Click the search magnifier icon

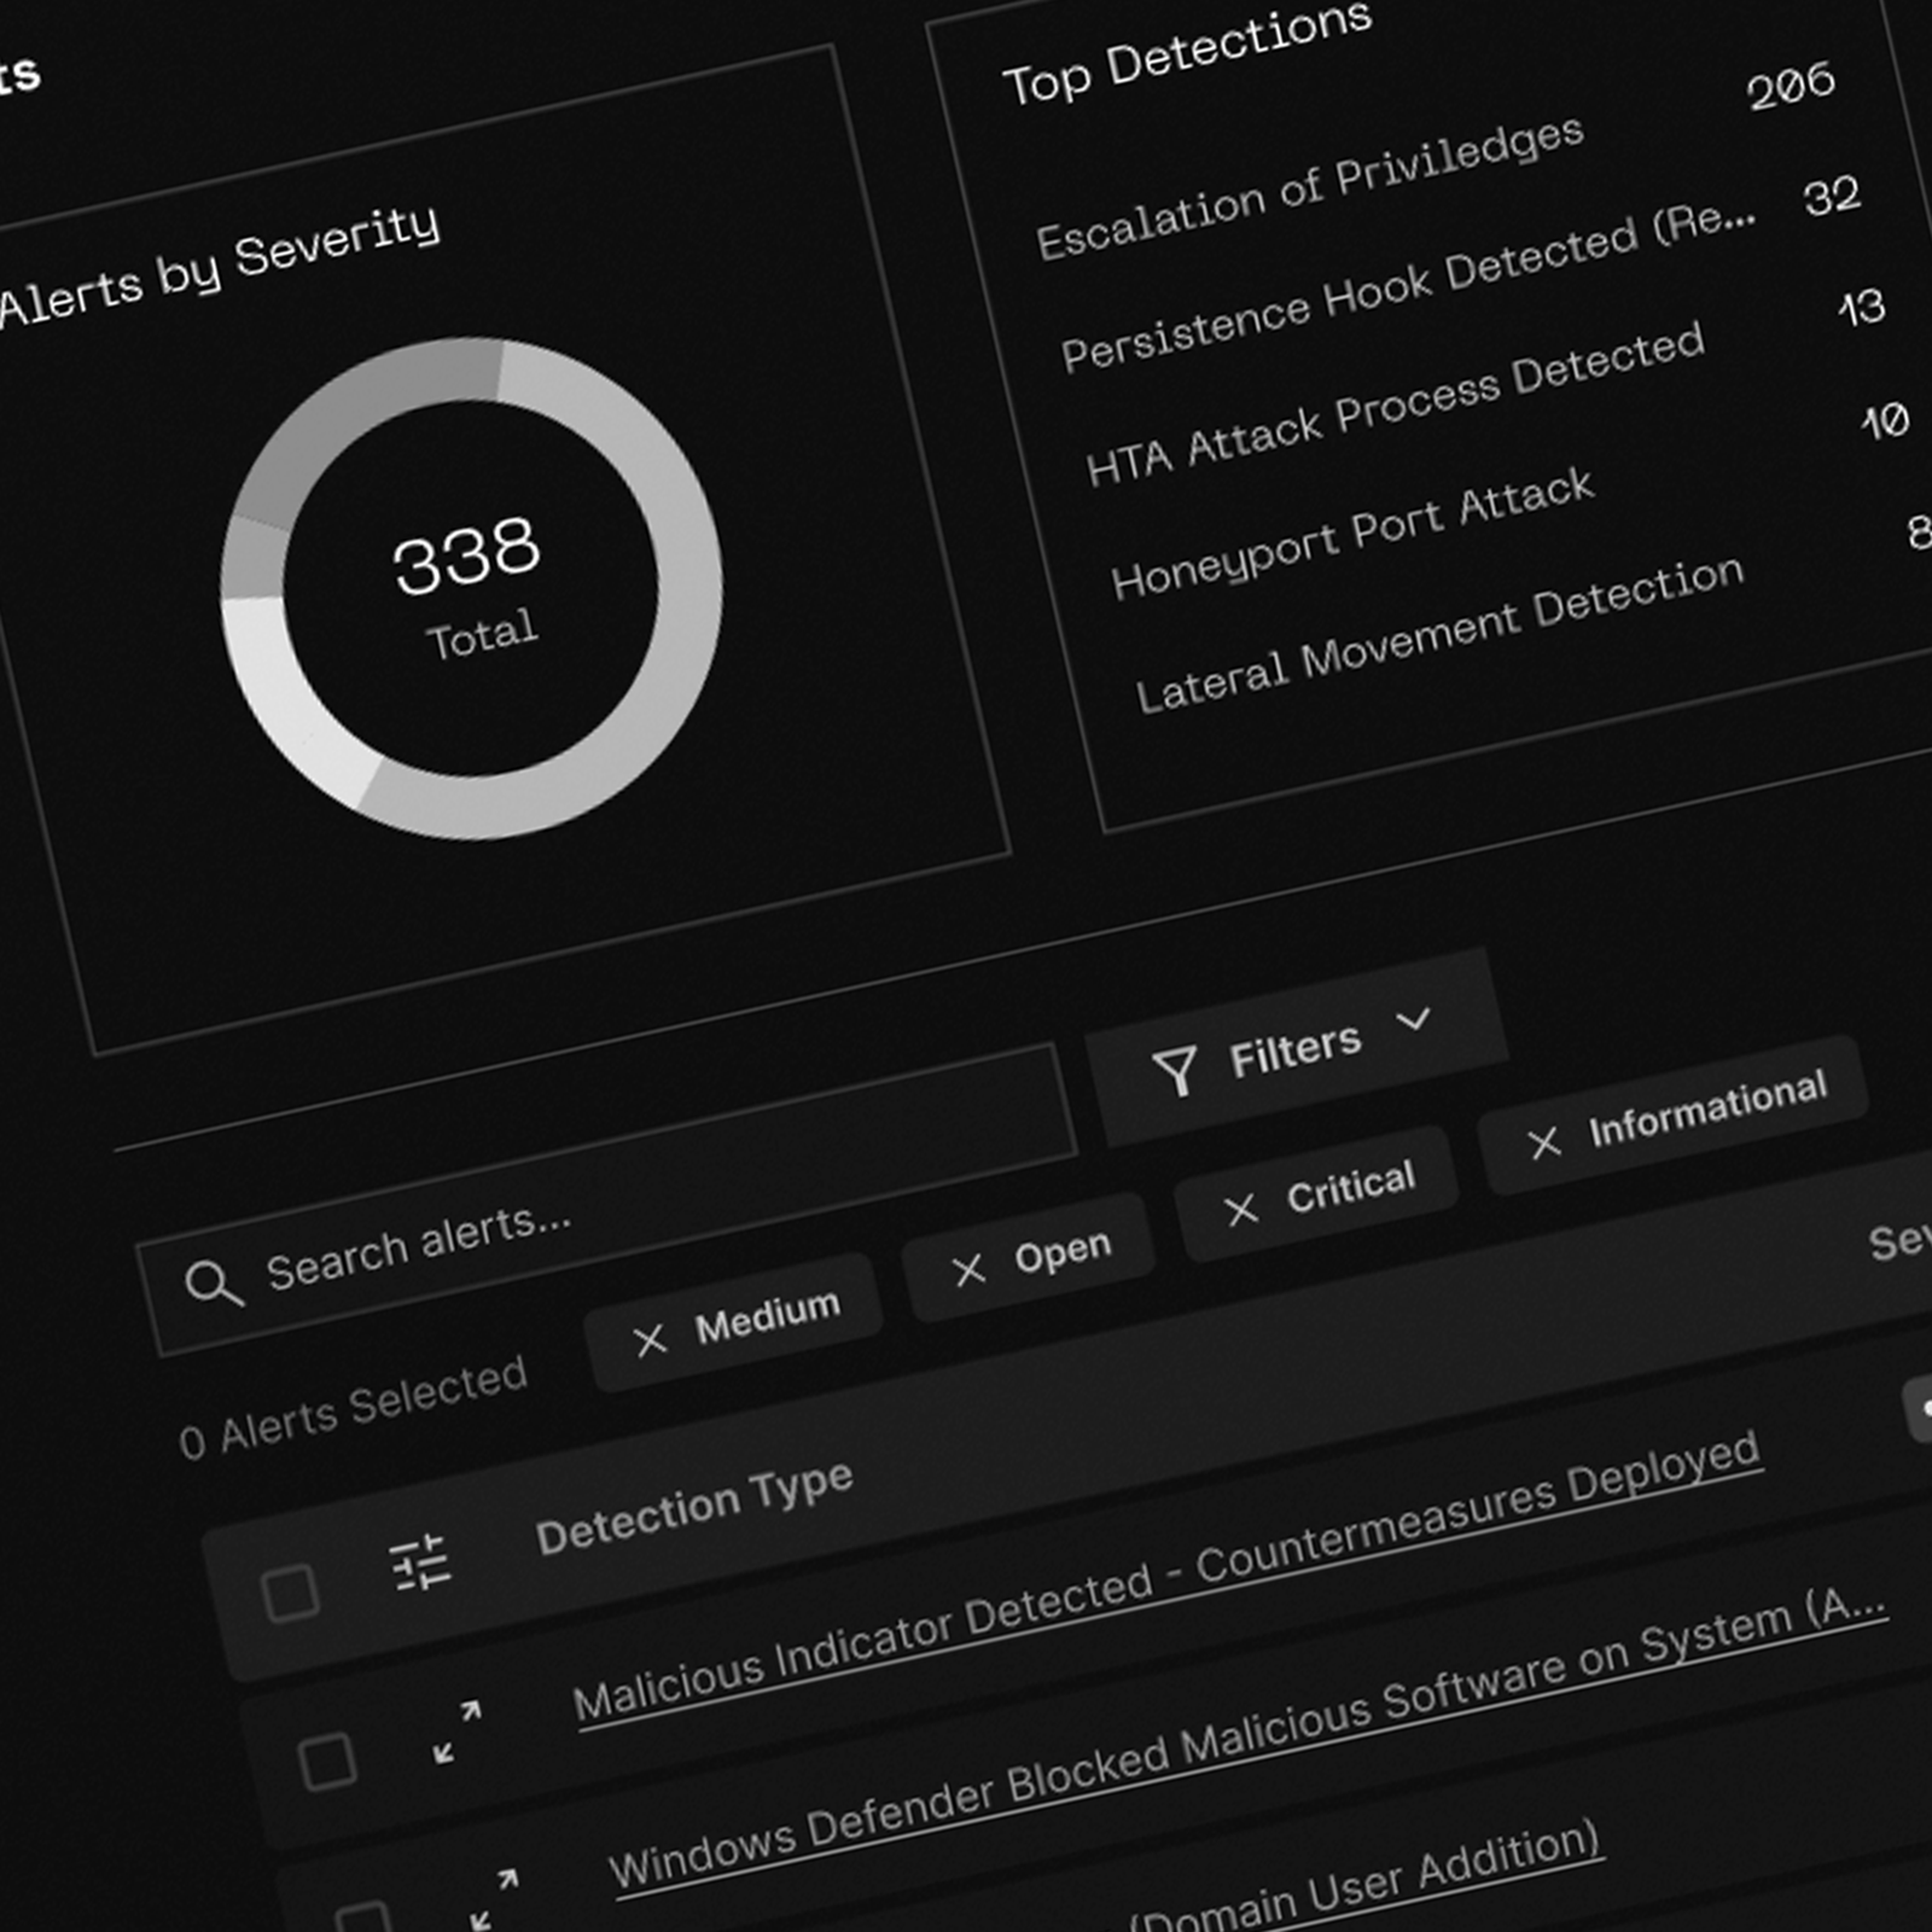pos(213,1284)
